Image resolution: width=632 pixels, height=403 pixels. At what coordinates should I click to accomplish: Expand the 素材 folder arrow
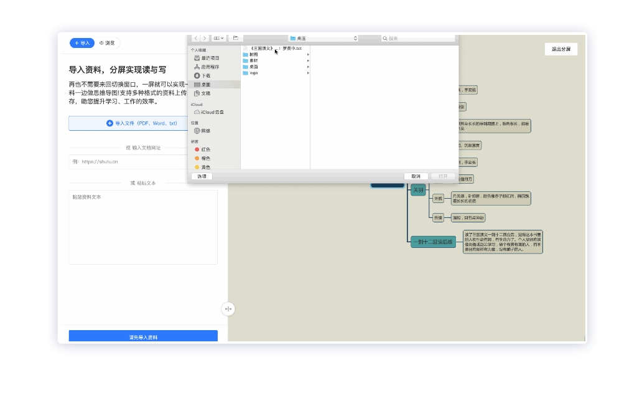[x=308, y=60]
